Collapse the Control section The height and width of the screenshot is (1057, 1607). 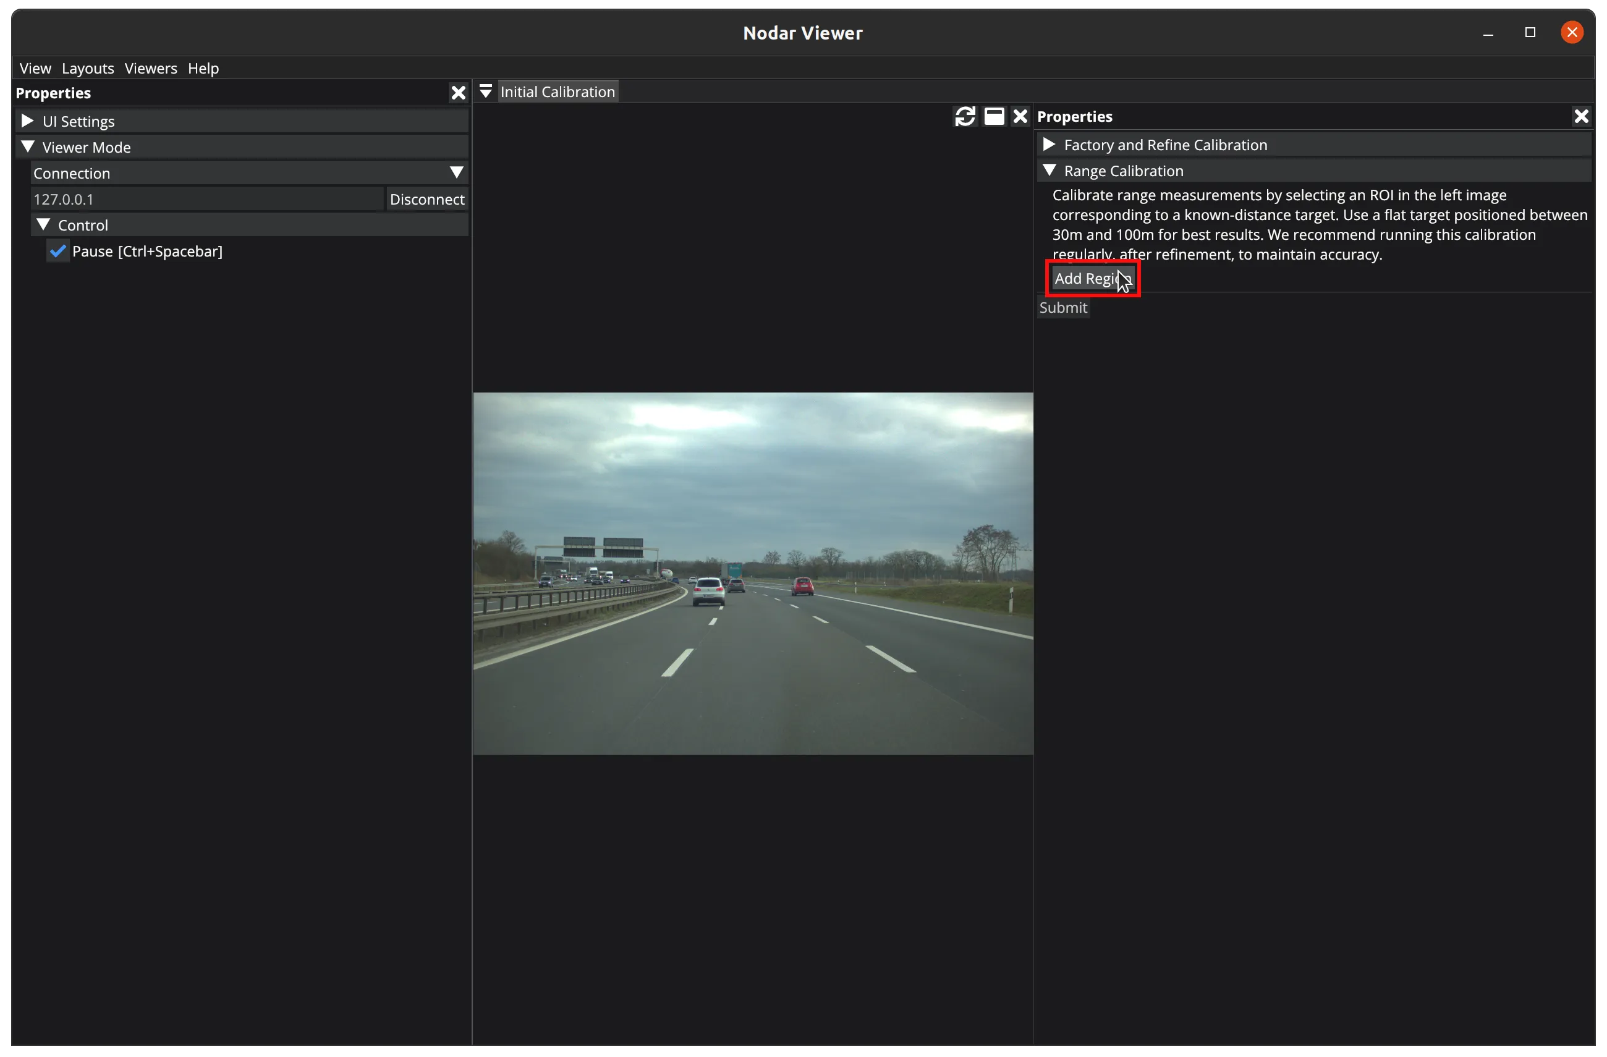click(x=43, y=224)
